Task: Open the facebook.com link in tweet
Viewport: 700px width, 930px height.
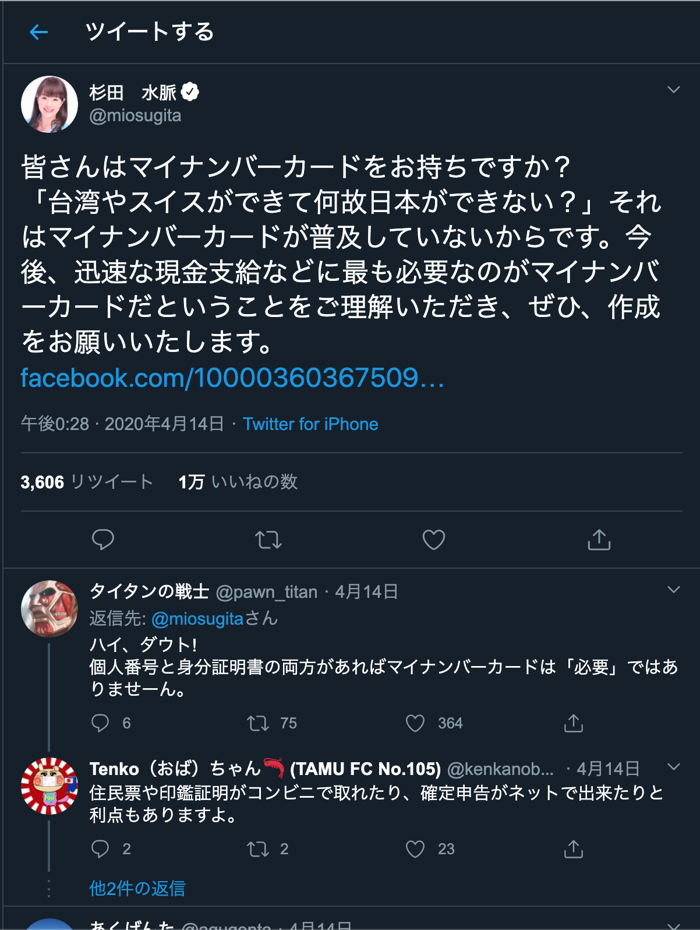Action: (x=232, y=378)
